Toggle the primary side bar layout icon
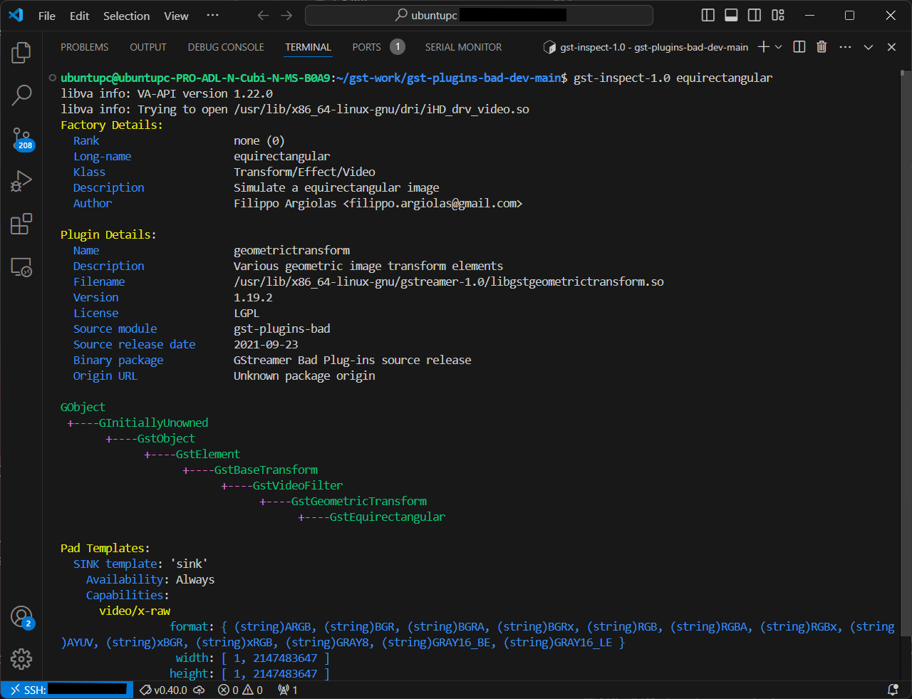This screenshot has width=912, height=699. tap(708, 15)
